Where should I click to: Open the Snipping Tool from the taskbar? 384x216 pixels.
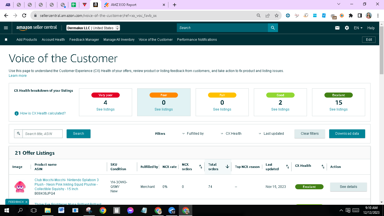click(89, 210)
